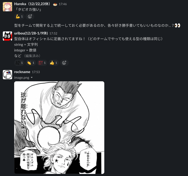
Task: Click the 17:46 timestamp on Haroka's message
Action: tap(63, 4)
